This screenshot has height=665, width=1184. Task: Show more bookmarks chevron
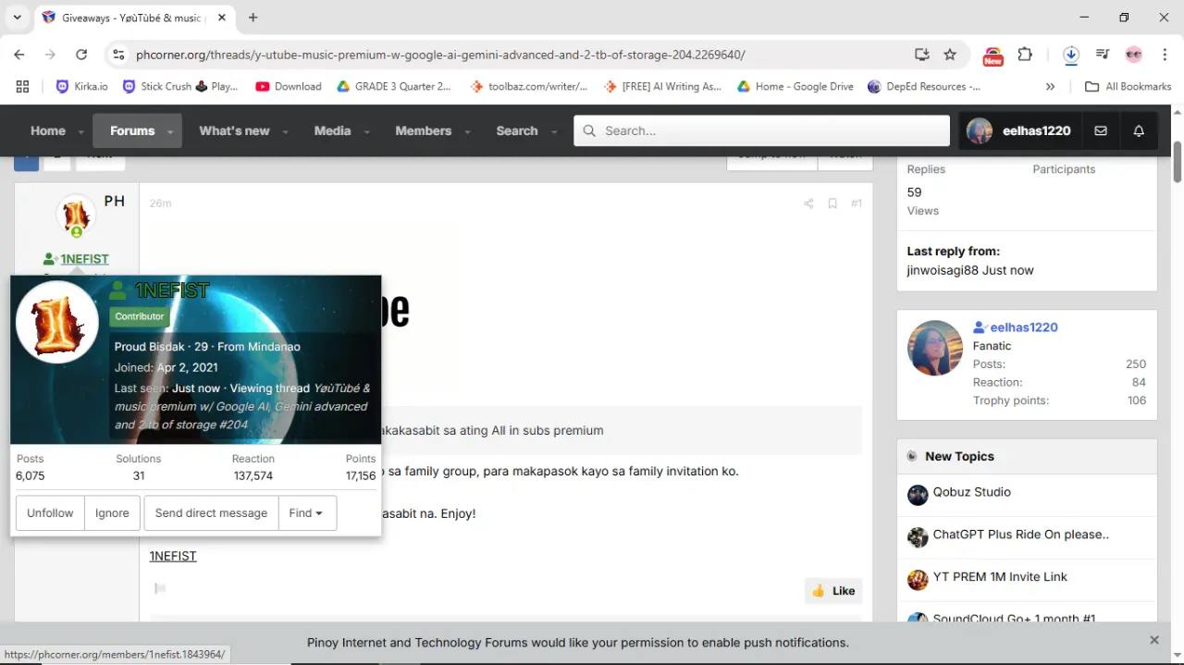click(x=1050, y=86)
